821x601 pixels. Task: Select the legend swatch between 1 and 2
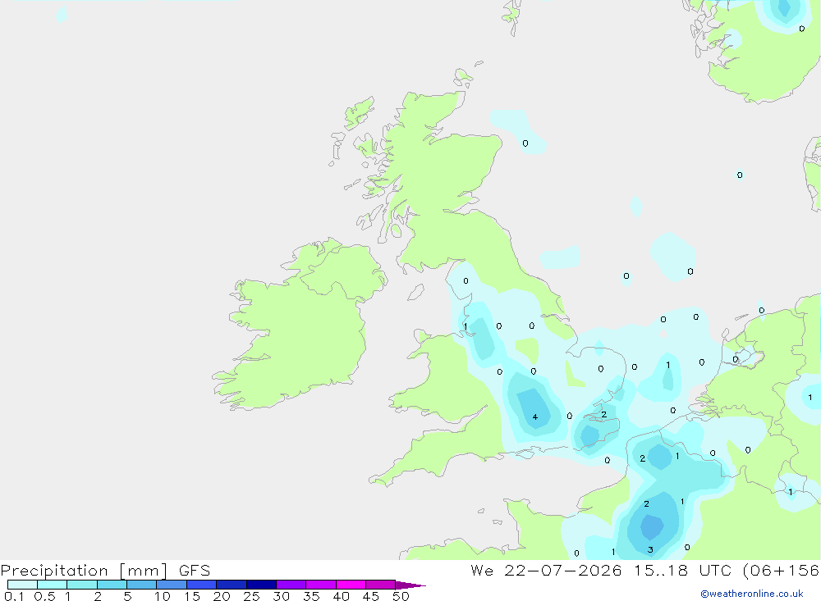coord(81,585)
